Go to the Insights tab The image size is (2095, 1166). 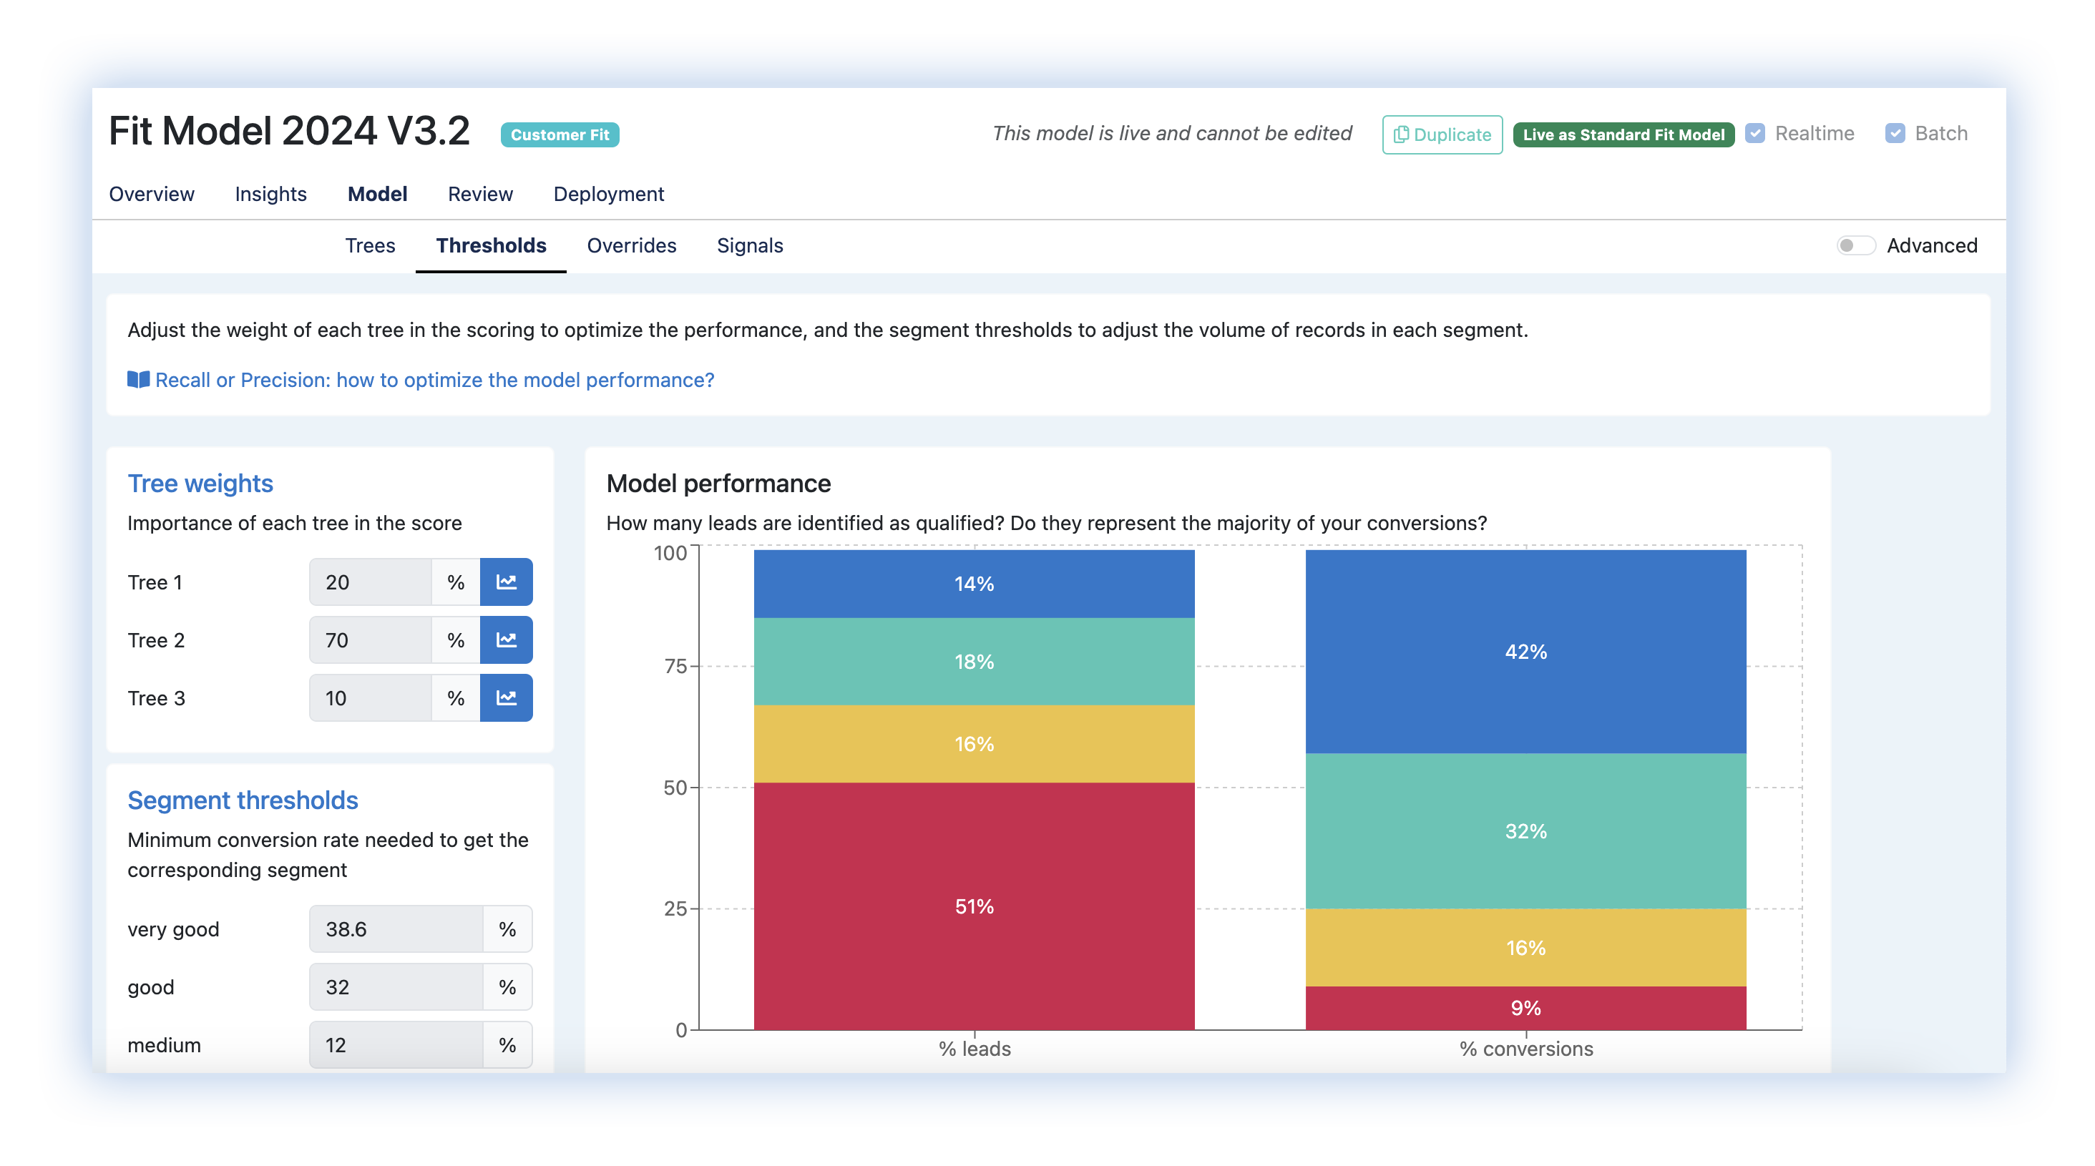click(271, 195)
